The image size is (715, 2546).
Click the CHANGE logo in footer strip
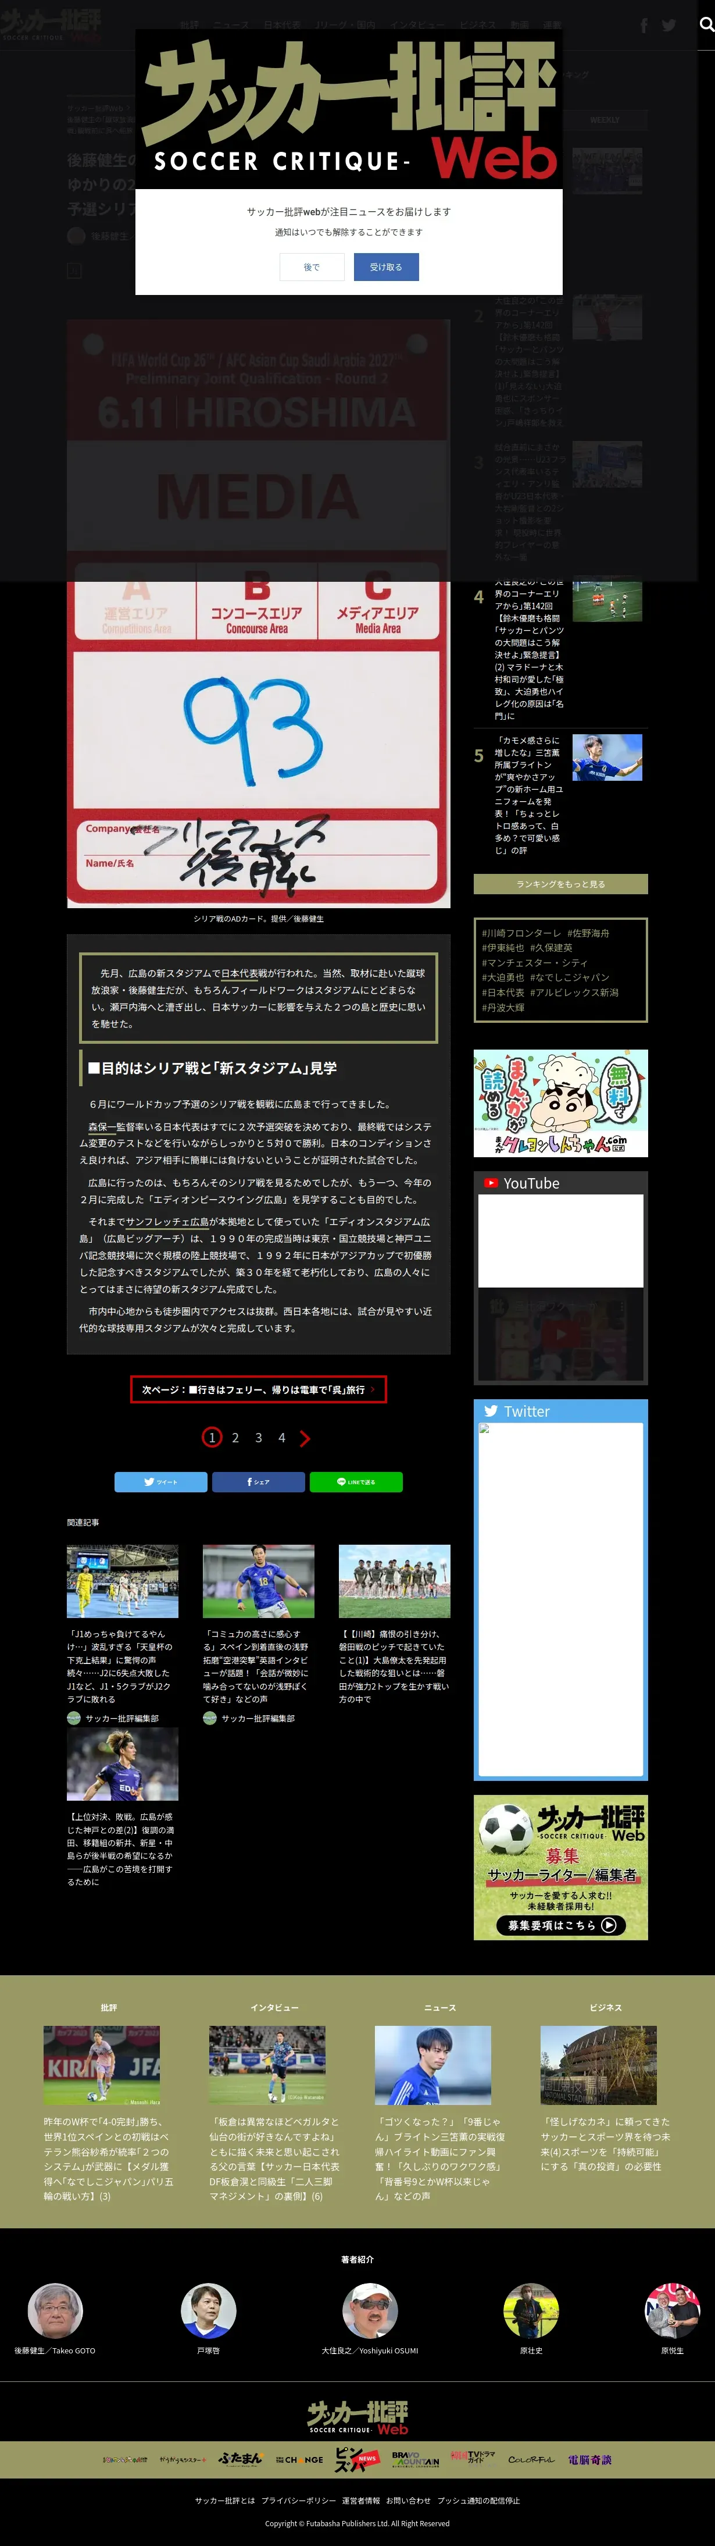tap(299, 2460)
